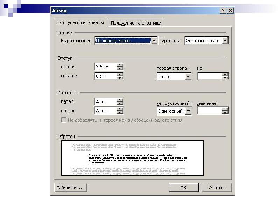Open the Выравнивание alignment dropdown

point(154,41)
